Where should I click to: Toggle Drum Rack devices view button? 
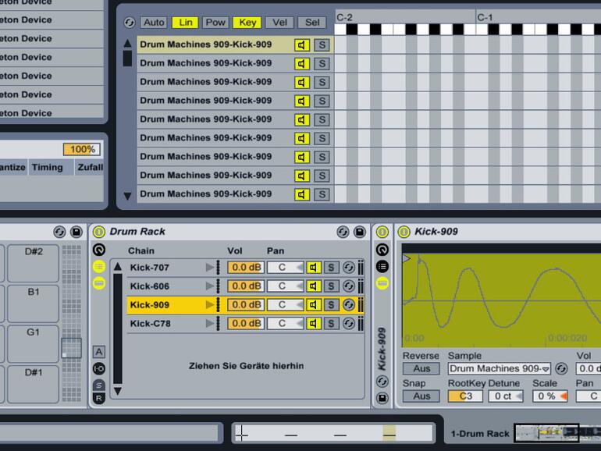[99, 283]
